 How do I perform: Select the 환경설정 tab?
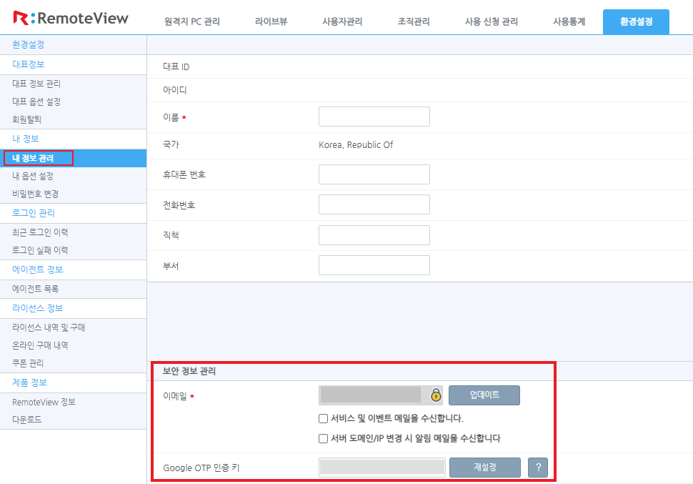click(636, 21)
